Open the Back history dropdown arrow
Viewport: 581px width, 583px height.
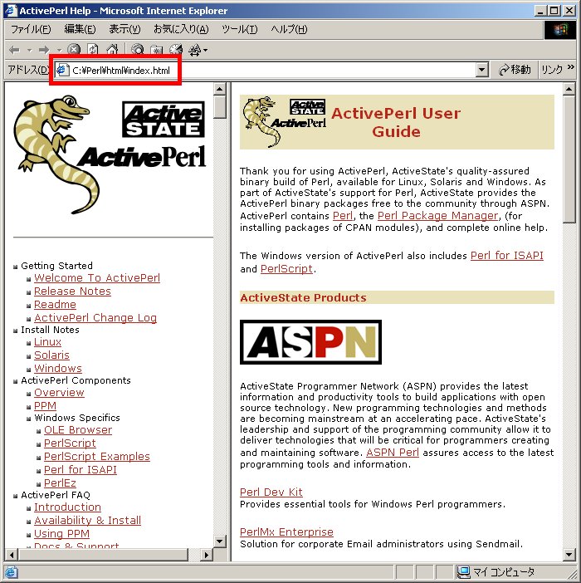[x=29, y=50]
